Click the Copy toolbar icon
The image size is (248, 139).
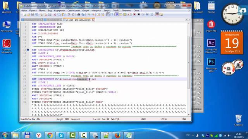(x=59, y=15)
